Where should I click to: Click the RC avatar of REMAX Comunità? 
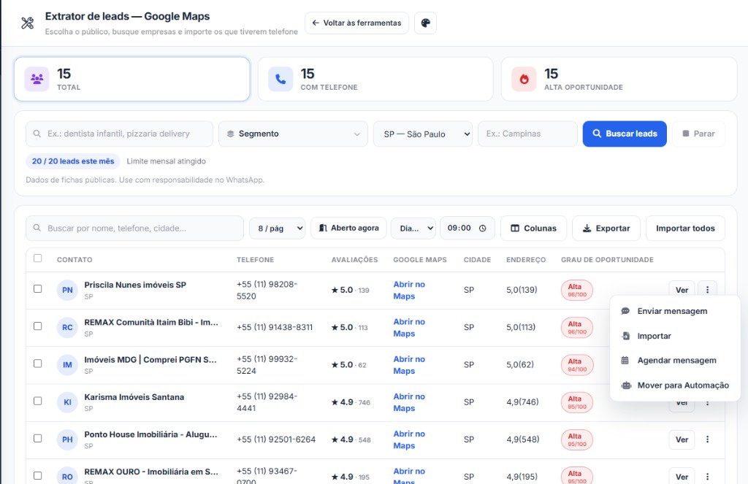(67, 328)
